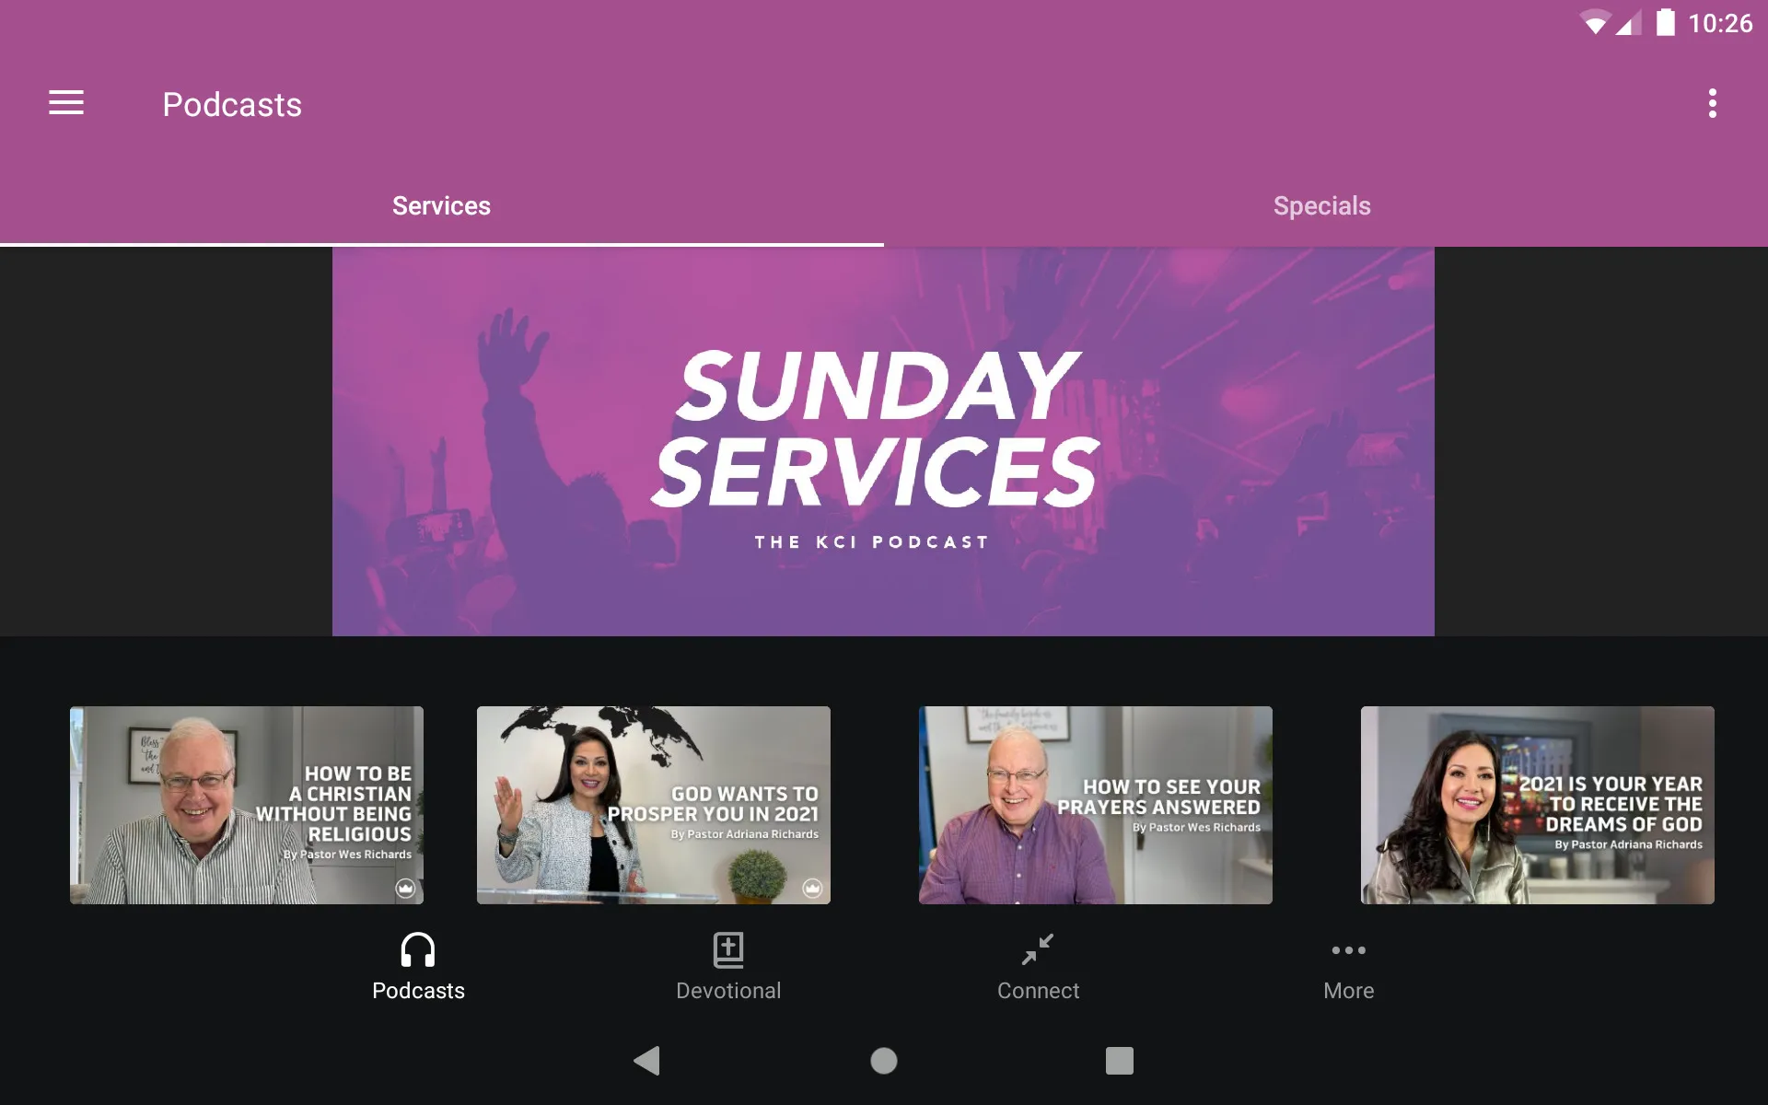1768x1105 pixels.
Task: Scroll podcast thumbnails row left or right
Action: coord(883,805)
